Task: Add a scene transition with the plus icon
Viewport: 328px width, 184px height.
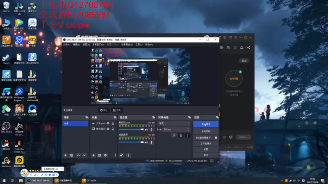Action: (174, 135)
